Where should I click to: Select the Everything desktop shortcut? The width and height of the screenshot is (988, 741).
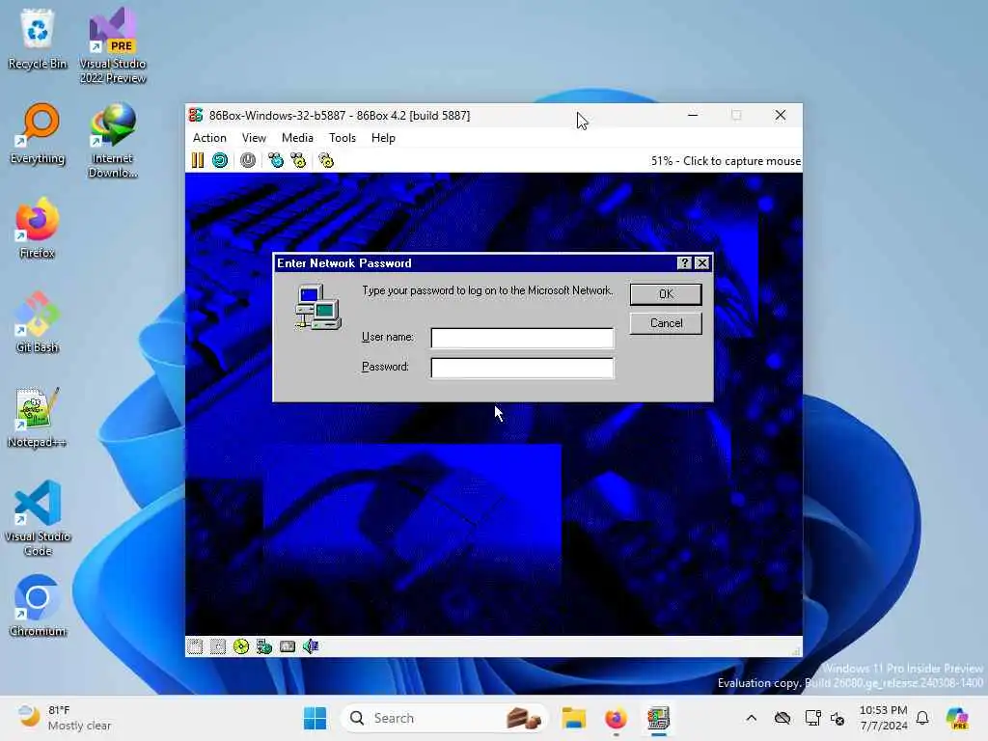click(x=38, y=133)
